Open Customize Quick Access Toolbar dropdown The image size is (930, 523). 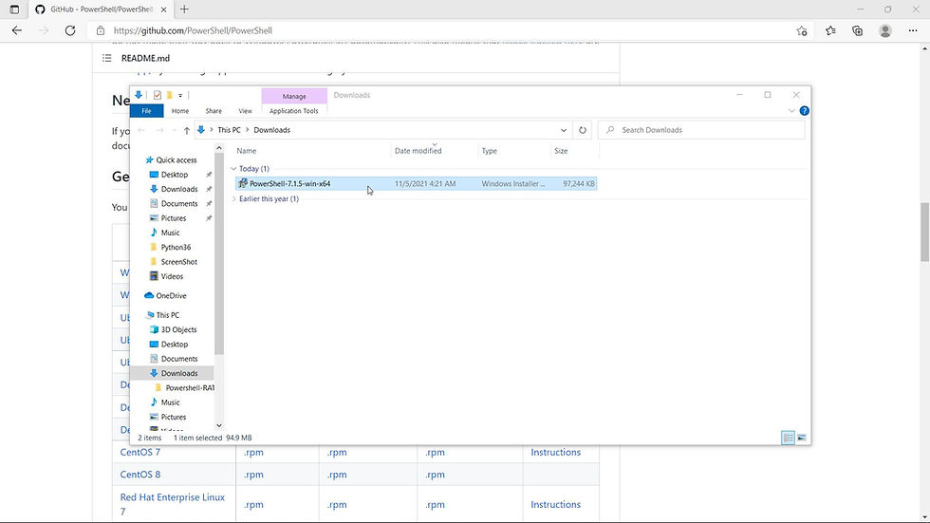(180, 95)
